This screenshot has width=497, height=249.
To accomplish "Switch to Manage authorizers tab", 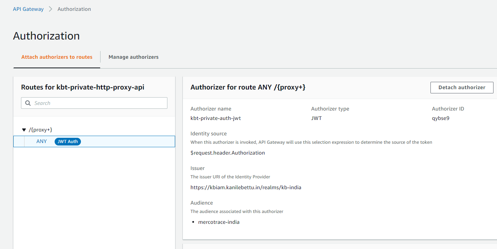I will click(x=133, y=57).
